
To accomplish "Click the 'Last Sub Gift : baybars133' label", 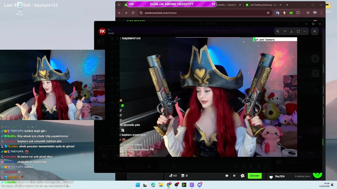I will 31,5.
